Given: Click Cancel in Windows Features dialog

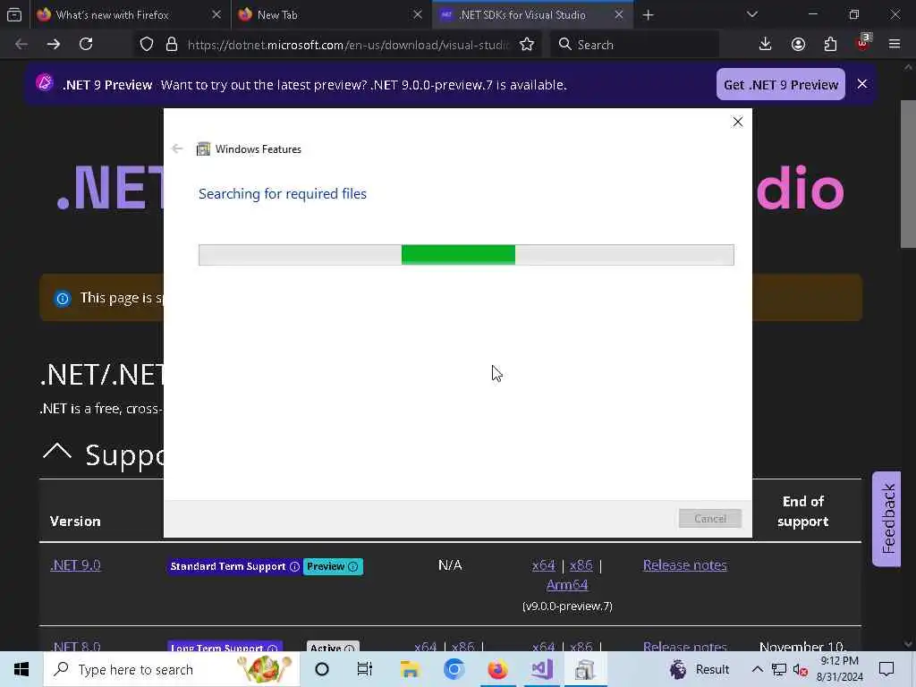Looking at the screenshot, I should click(709, 518).
